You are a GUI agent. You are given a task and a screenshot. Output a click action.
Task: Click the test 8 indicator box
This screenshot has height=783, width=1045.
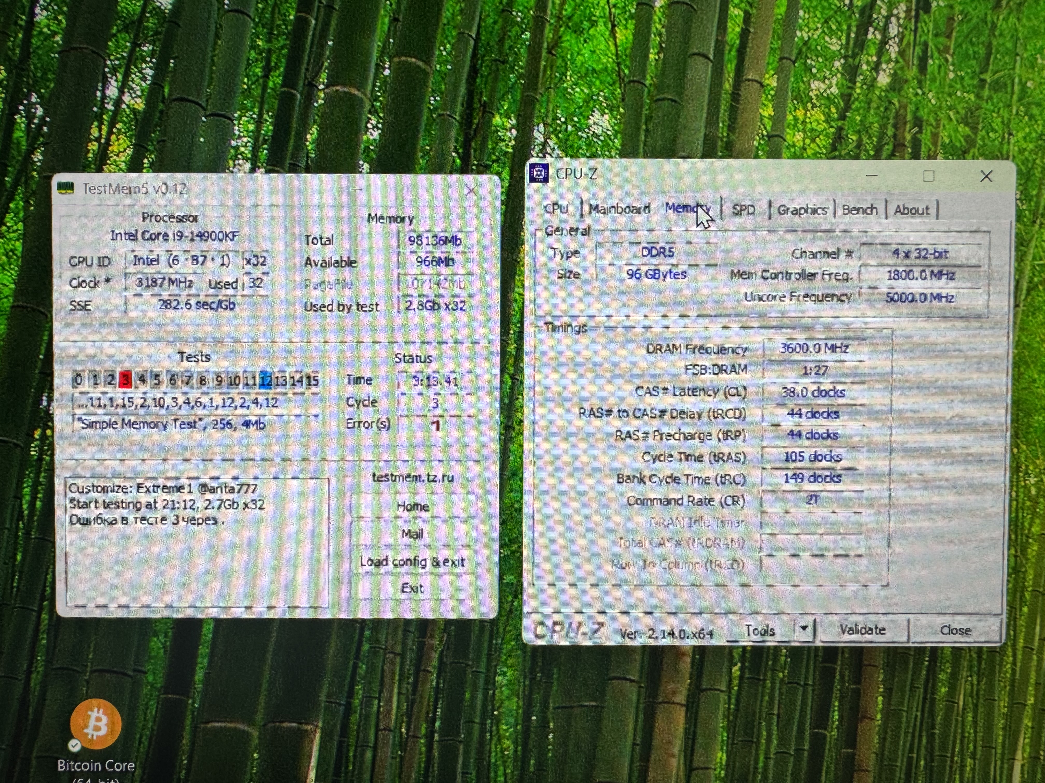pyautogui.click(x=203, y=380)
